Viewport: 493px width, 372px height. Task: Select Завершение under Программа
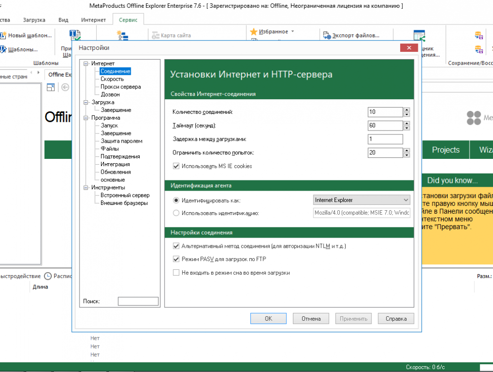(116, 133)
